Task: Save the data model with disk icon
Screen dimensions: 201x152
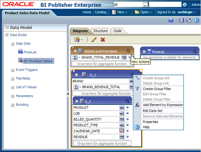Action: pos(182,20)
